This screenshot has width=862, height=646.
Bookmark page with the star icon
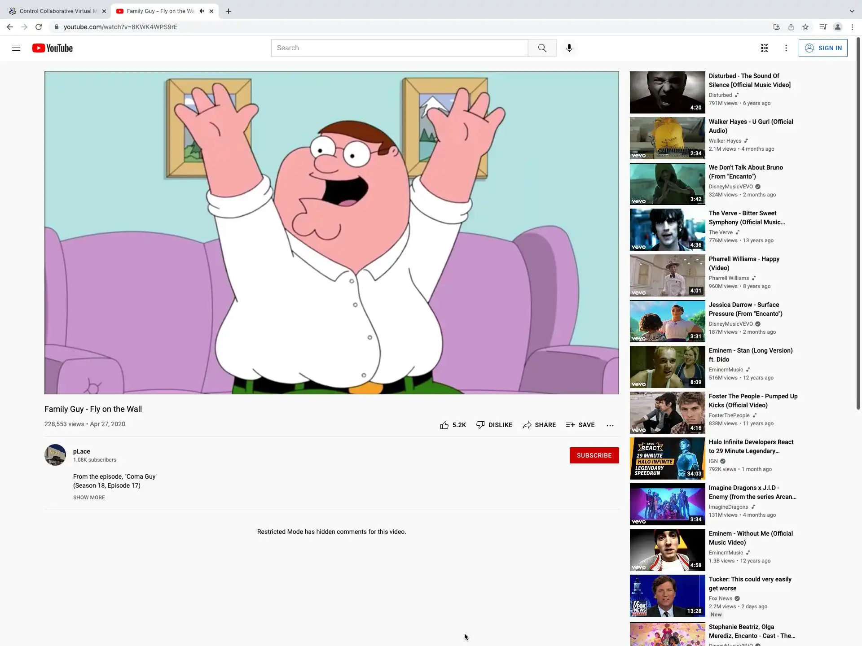(x=805, y=27)
